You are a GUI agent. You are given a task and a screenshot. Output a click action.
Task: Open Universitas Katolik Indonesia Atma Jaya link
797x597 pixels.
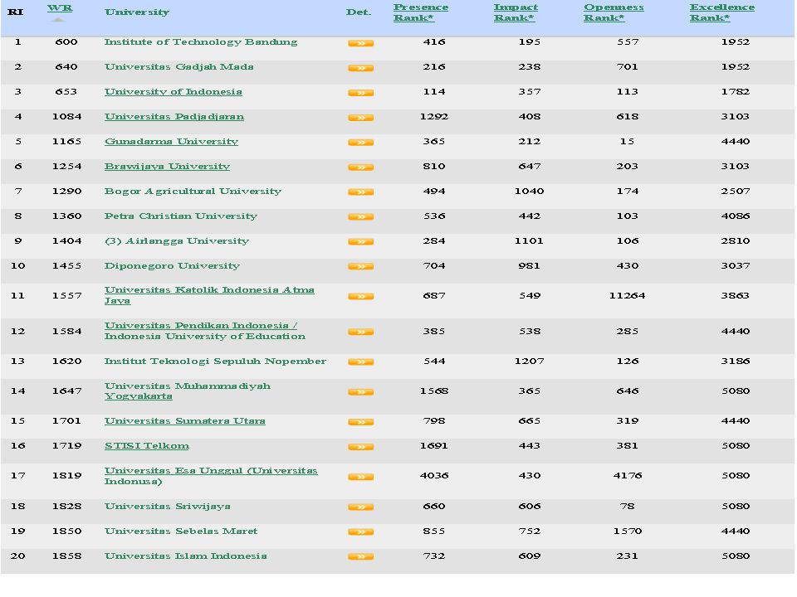pos(209,295)
